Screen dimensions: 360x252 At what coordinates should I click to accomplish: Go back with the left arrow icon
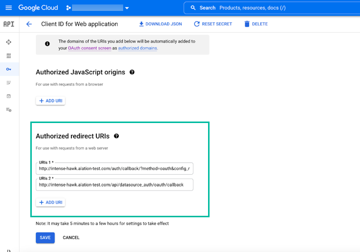[29, 24]
